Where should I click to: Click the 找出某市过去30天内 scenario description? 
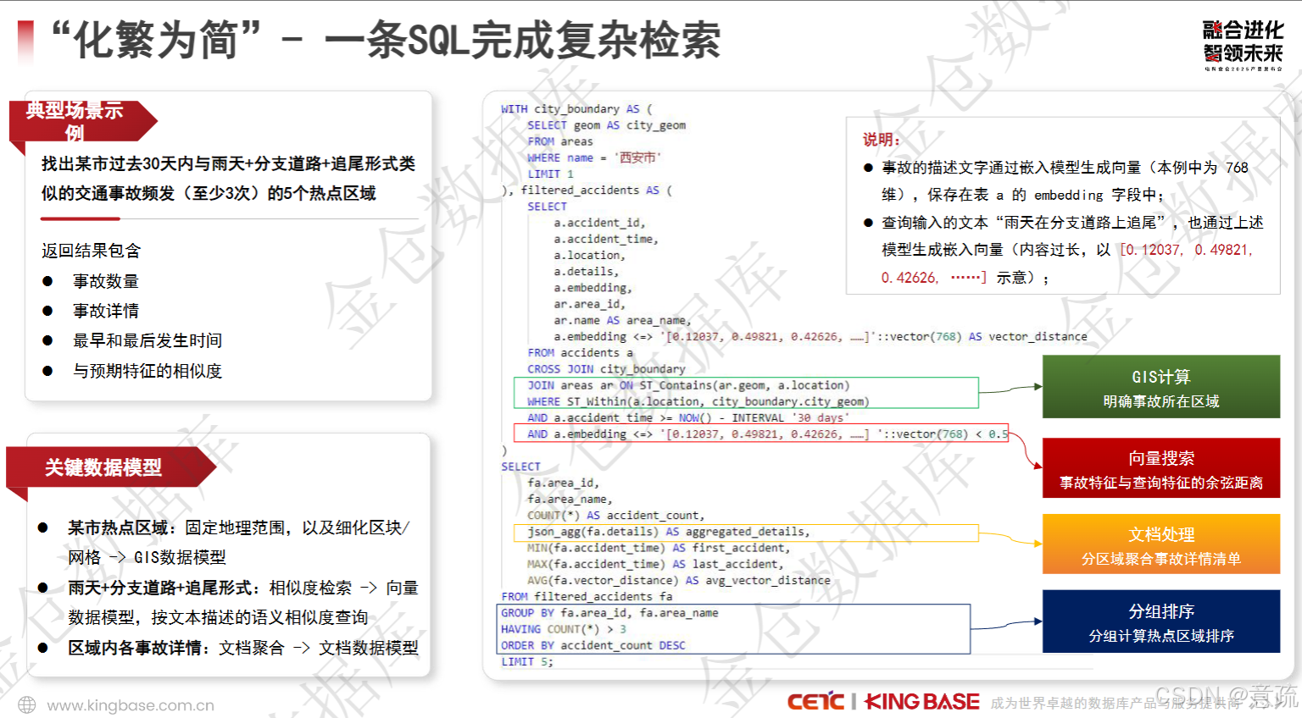[229, 179]
